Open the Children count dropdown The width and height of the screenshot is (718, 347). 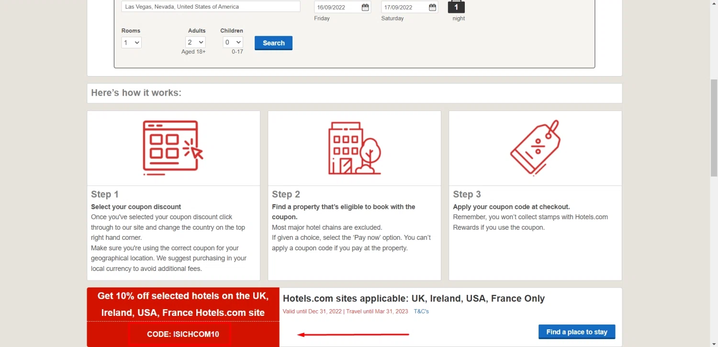coord(233,43)
